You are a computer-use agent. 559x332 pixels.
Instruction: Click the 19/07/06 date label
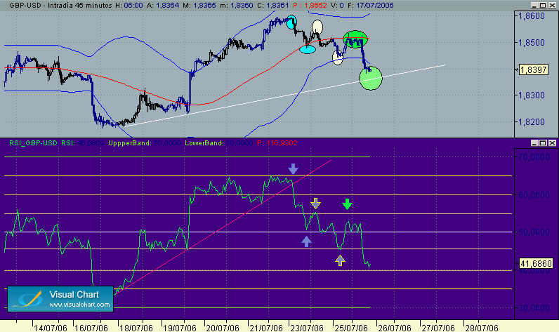[180, 328]
